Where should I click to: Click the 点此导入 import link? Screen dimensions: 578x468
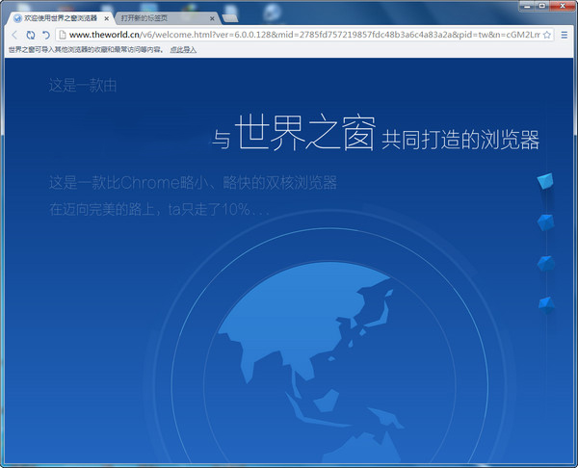(x=183, y=50)
